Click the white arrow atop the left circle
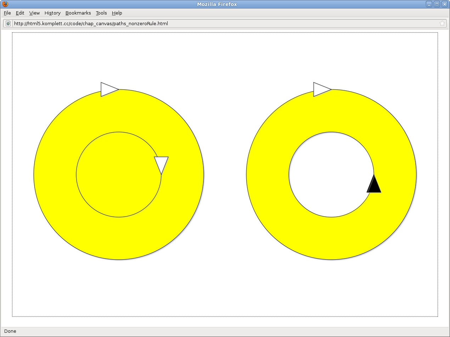 108,89
